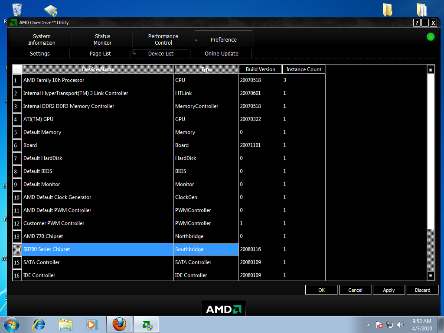The image size is (444, 333).
Task: Open Internet Explorer from the taskbar
Action: point(39,324)
